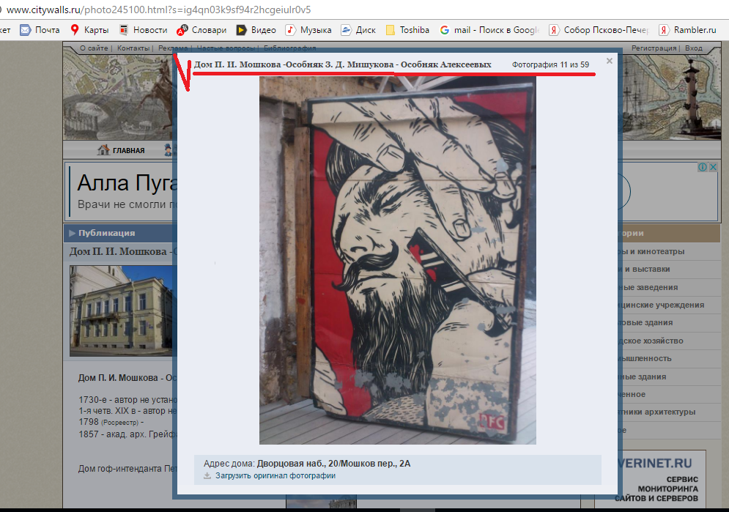Open the Словари bookmark icon
The width and height of the screenshot is (729, 512).
click(x=182, y=30)
